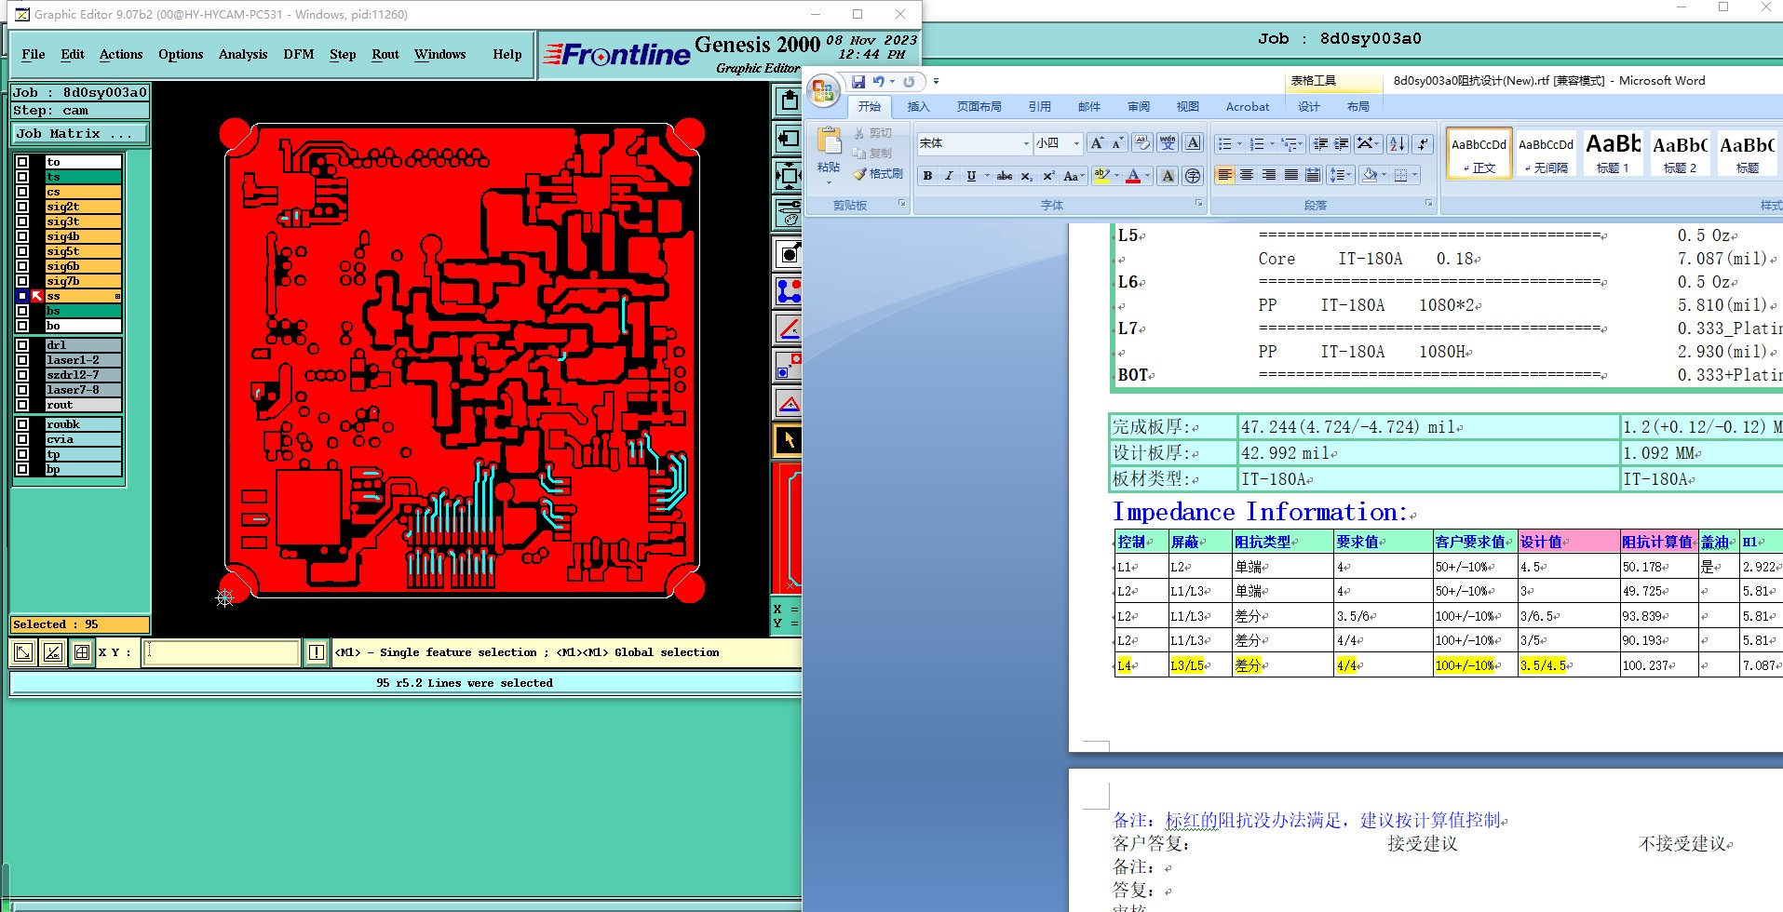
Task: Open the Rout menu in Genesis
Action: click(x=385, y=54)
